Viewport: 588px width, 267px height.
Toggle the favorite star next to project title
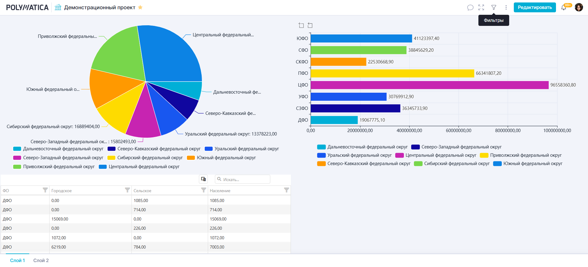140,7
